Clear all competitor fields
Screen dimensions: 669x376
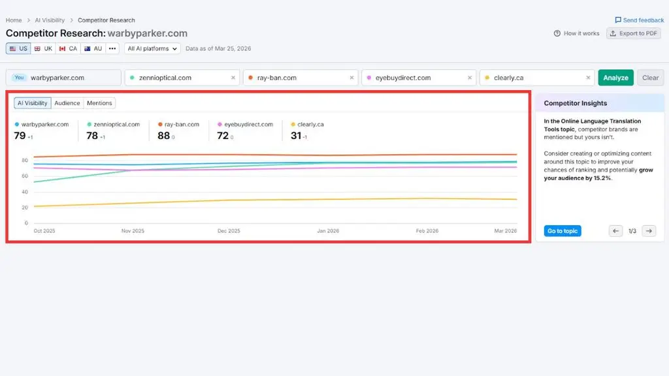[650, 78]
